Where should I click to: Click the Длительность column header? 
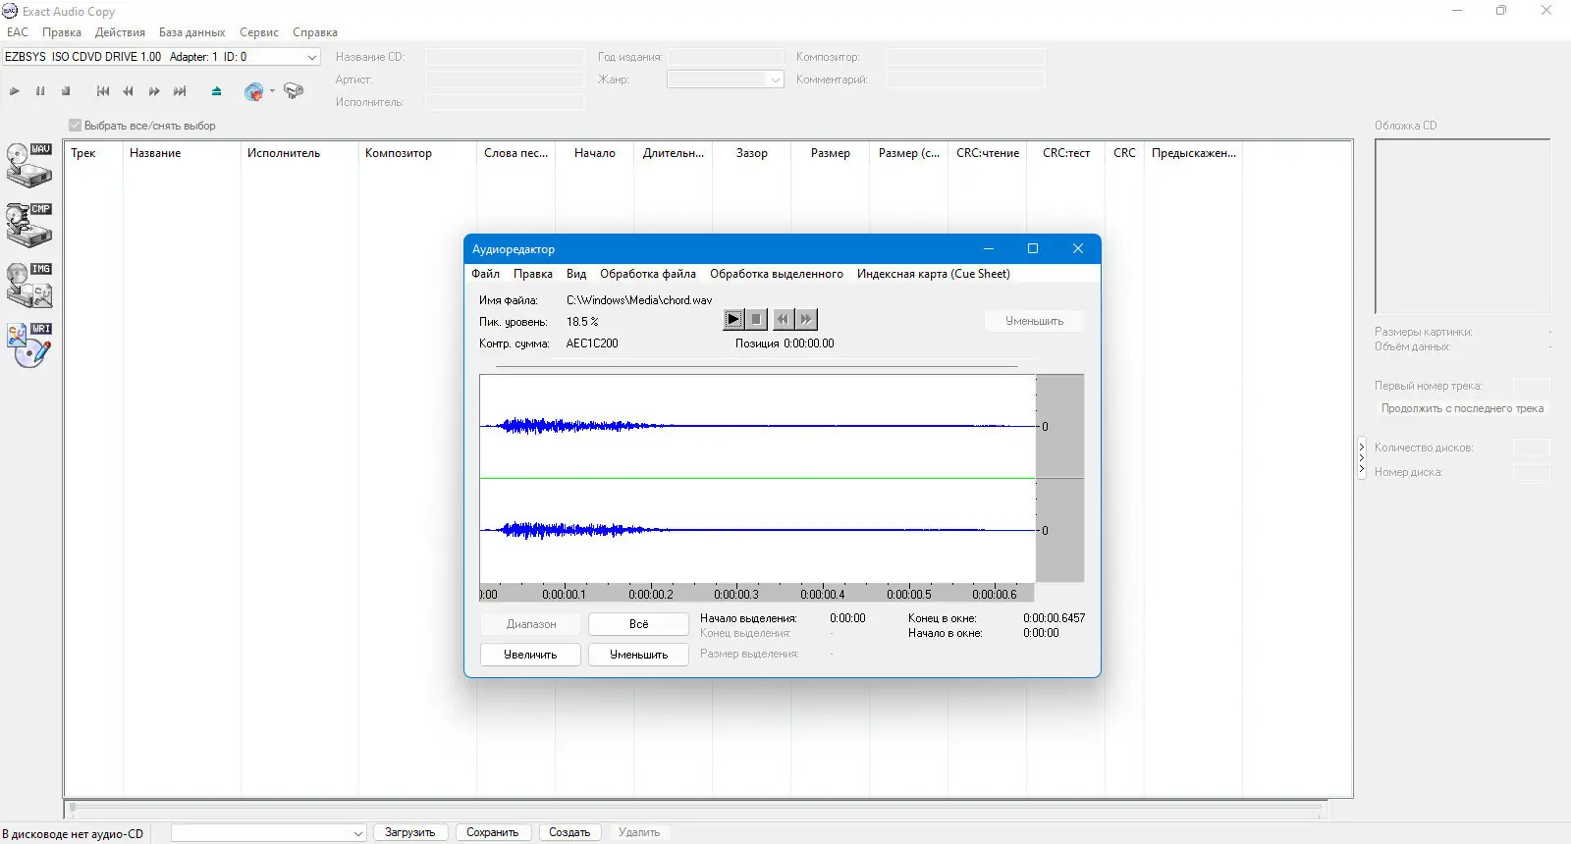(674, 153)
